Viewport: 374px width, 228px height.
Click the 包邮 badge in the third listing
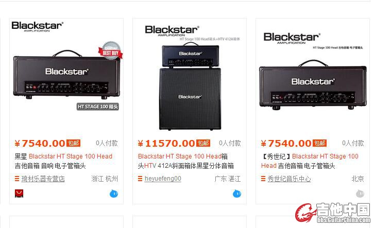point(319,143)
